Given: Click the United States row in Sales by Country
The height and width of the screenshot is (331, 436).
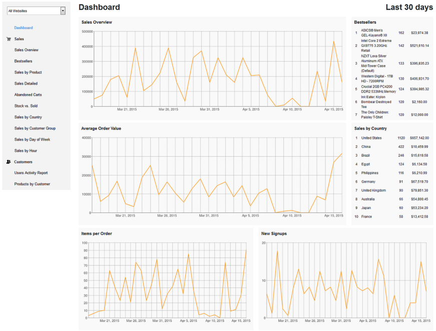Looking at the screenshot, I should (x=371, y=138).
